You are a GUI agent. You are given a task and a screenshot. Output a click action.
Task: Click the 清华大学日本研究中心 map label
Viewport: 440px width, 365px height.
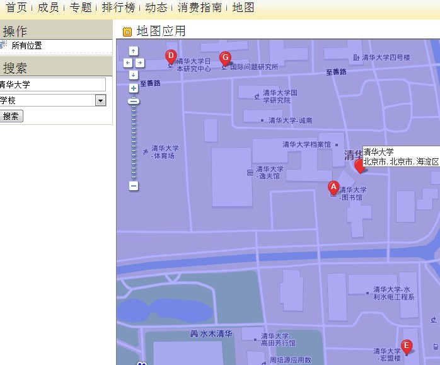[194, 65]
